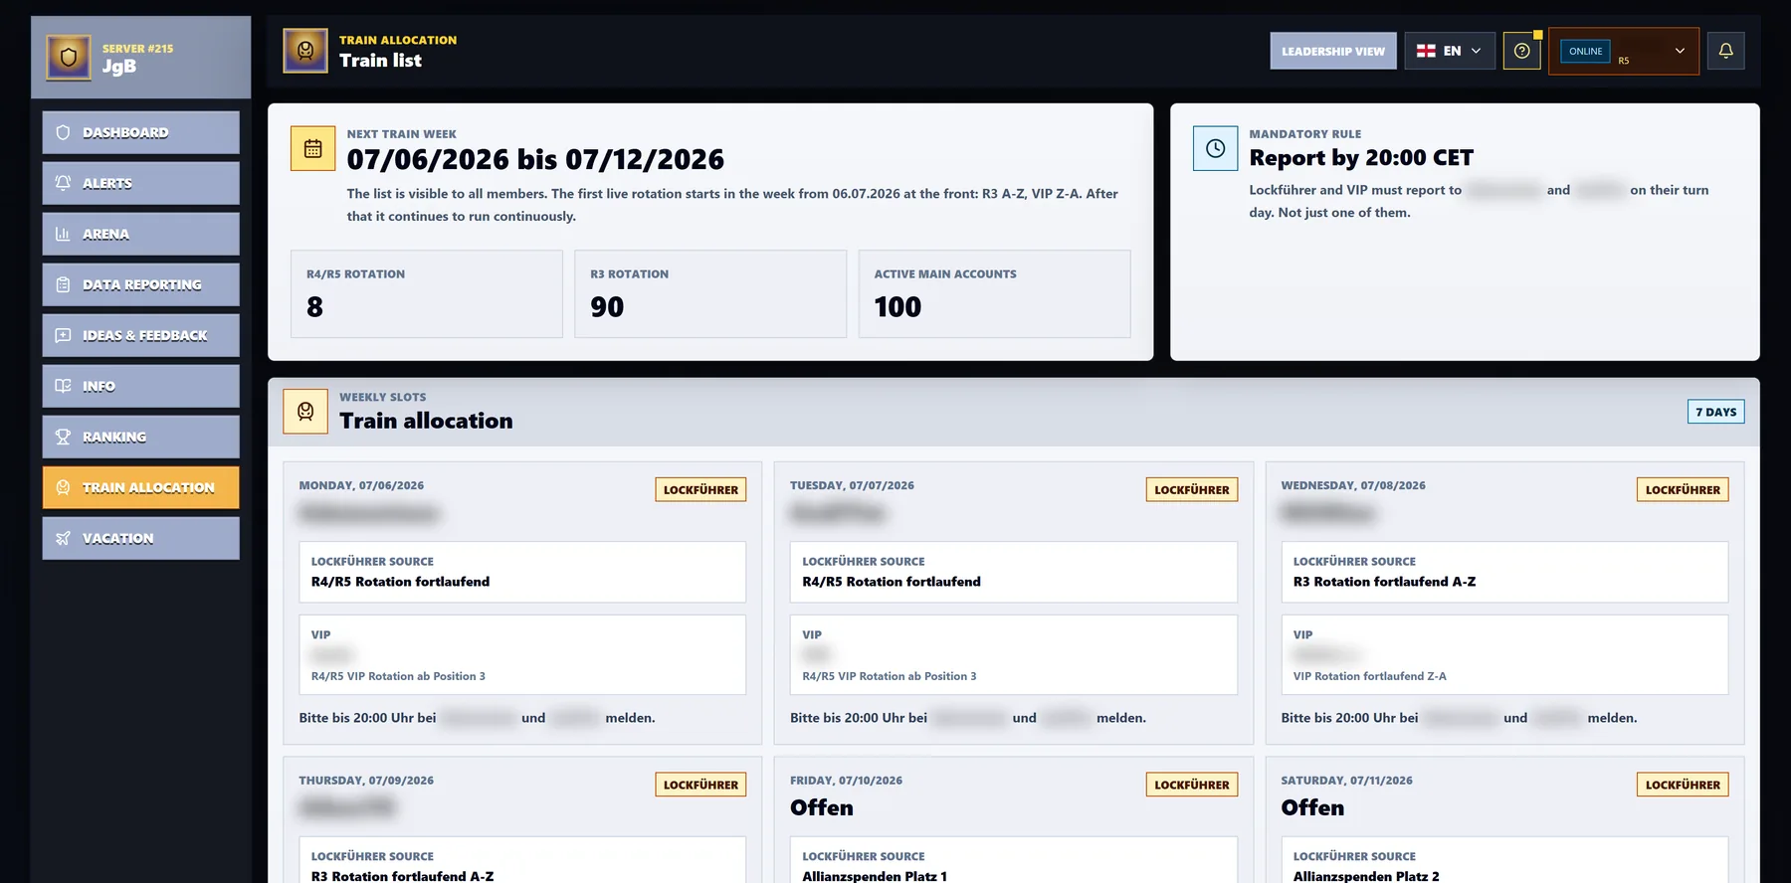This screenshot has width=1791, height=883.
Task: Click Monday's 'R4/R5 Rotation fortlaufend' source
Action: point(400,582)
